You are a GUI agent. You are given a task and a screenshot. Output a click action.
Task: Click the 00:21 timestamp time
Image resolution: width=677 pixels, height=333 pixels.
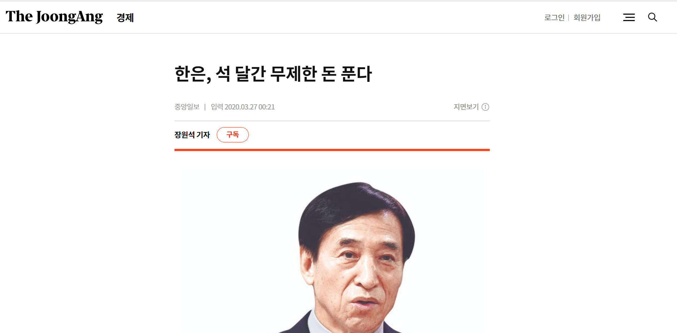(x=267, y=107)
